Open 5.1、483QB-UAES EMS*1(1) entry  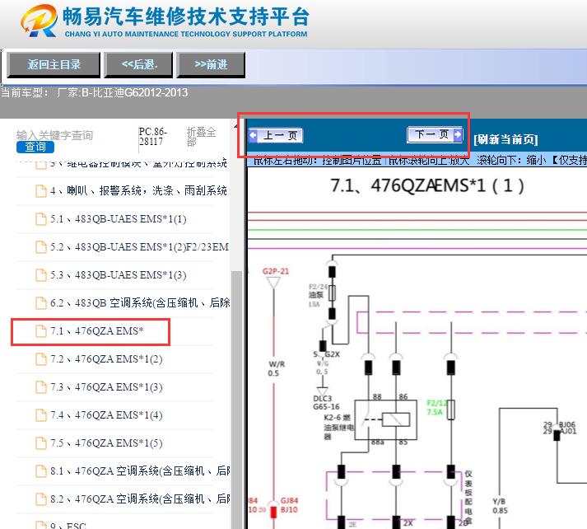(119, 219)
